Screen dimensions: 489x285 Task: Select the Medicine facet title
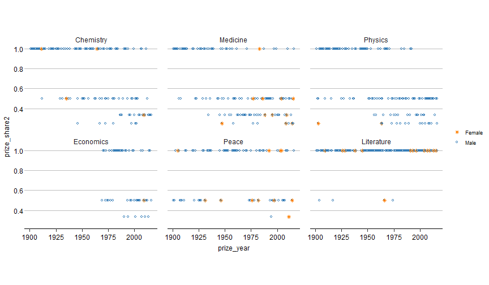[x=233, y=40]
